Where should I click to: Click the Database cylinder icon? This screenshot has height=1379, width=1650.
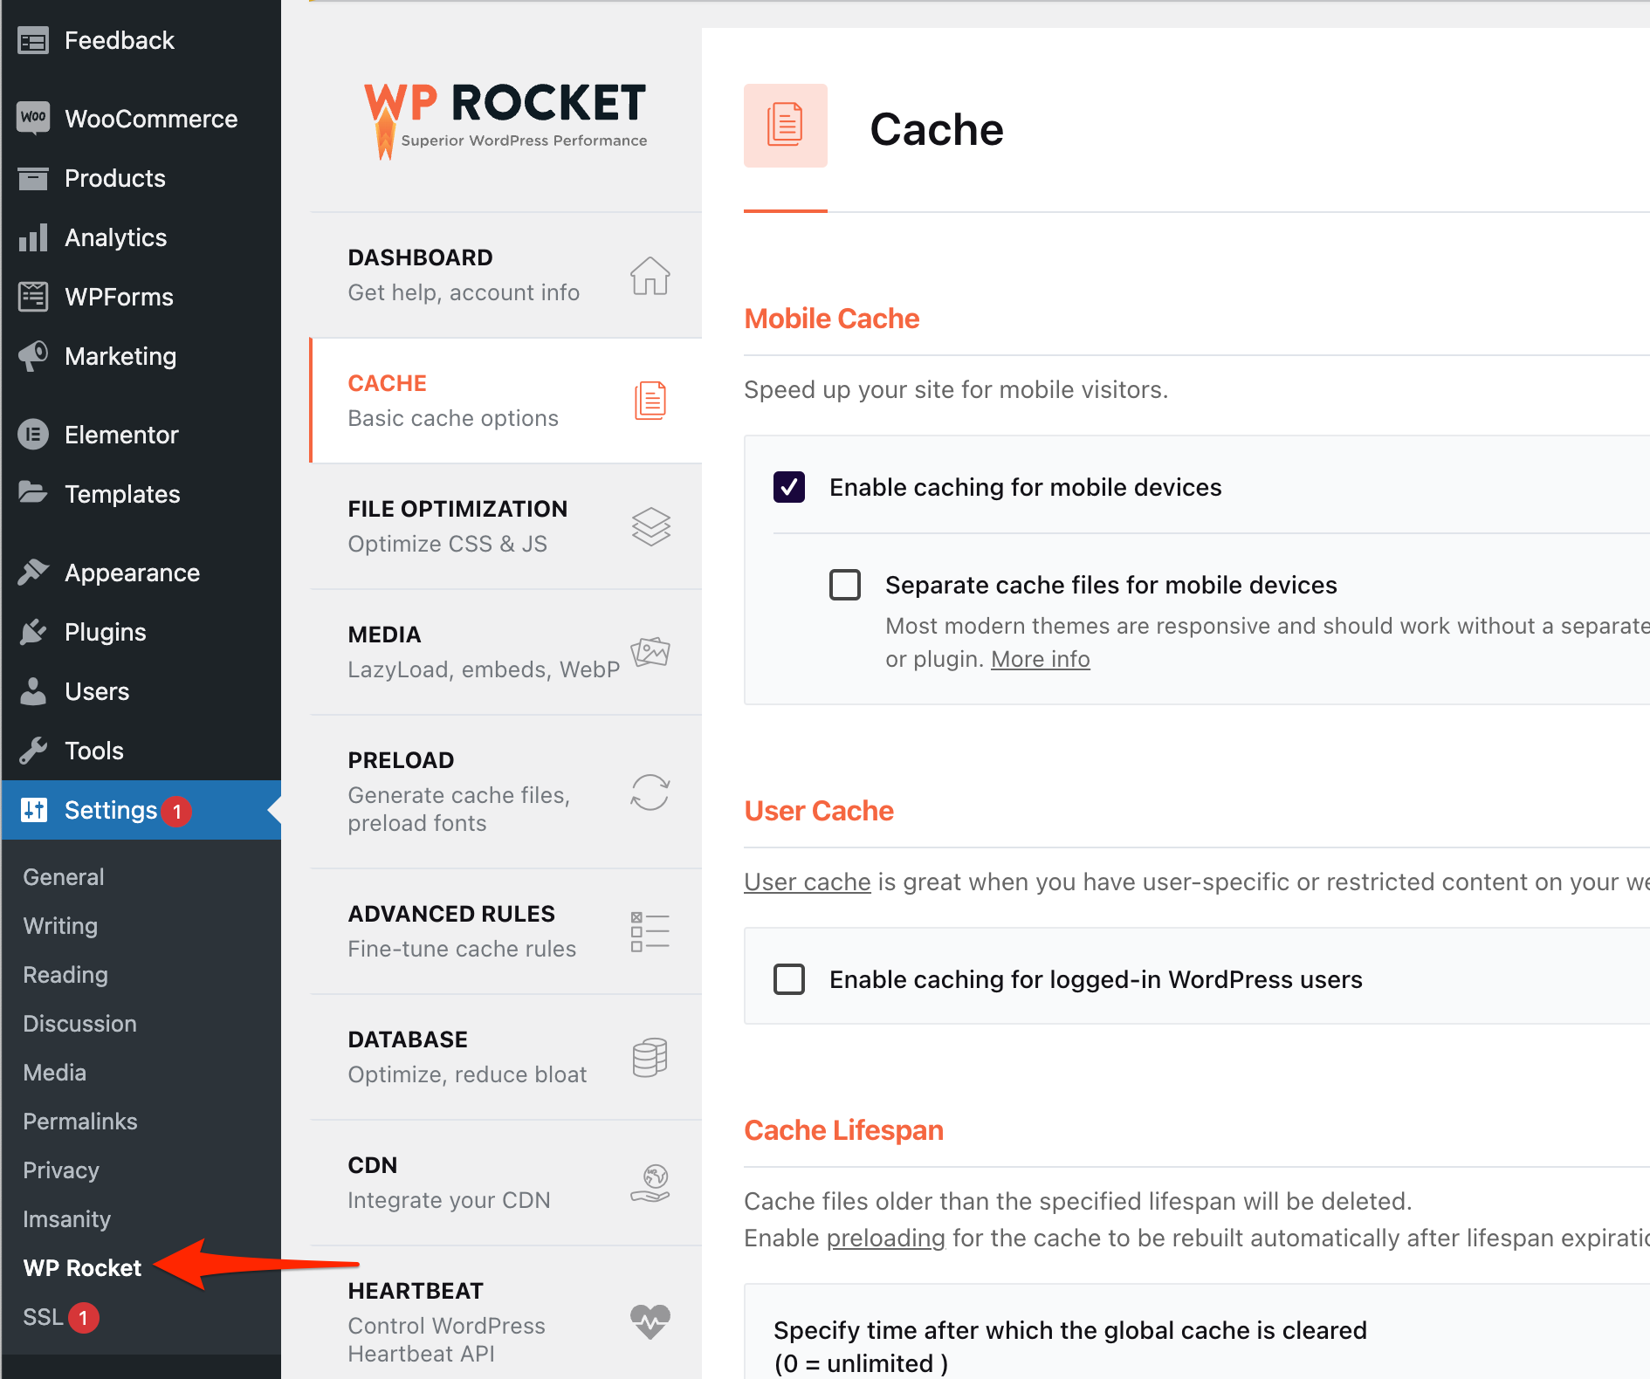650,1057
